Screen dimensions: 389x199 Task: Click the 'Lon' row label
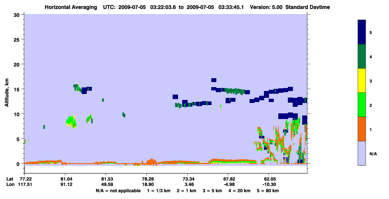tap(10, 184)
